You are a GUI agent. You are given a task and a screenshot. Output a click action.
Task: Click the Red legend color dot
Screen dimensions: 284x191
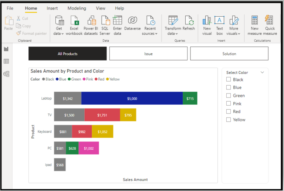96,79
